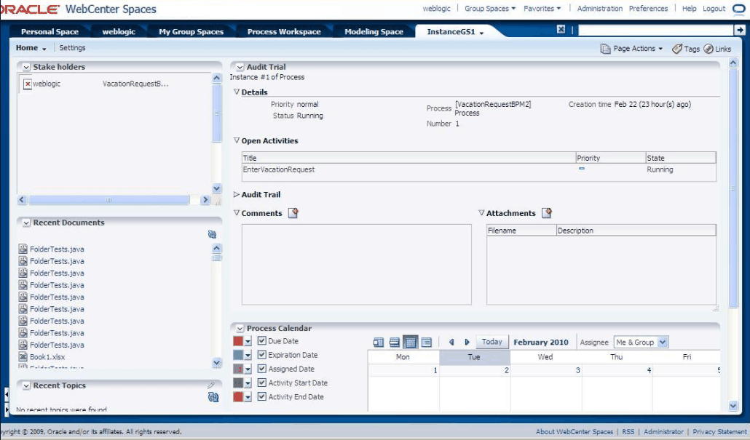Click the search input field
Screen dimensions: 750x440
tap(656, 30)
